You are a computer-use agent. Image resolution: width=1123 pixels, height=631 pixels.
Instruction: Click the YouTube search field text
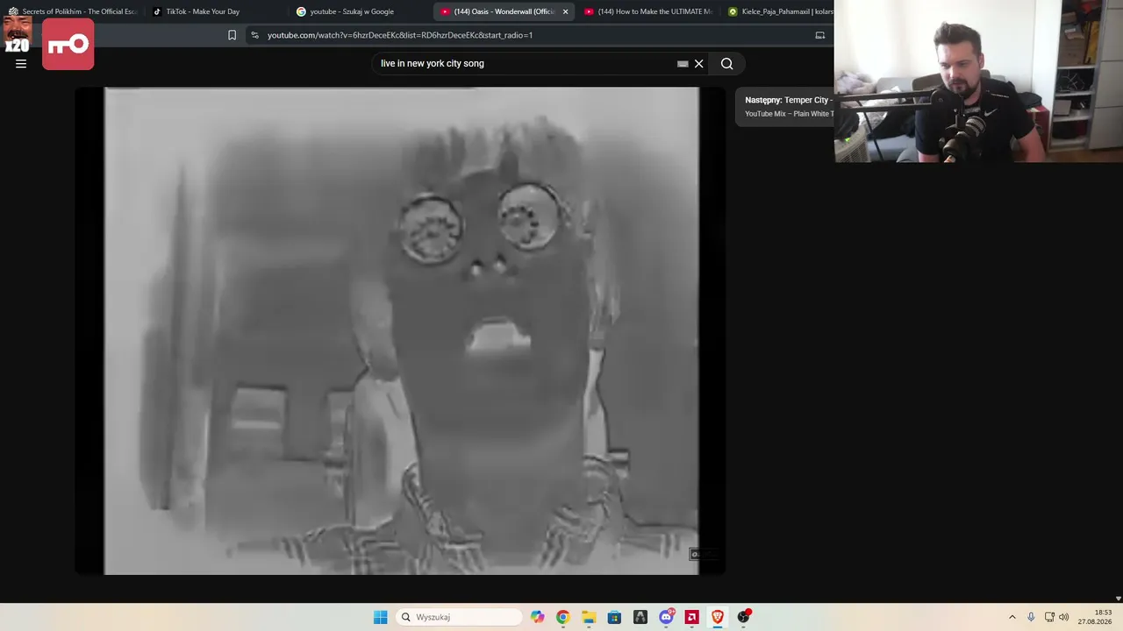click(433, 63)
